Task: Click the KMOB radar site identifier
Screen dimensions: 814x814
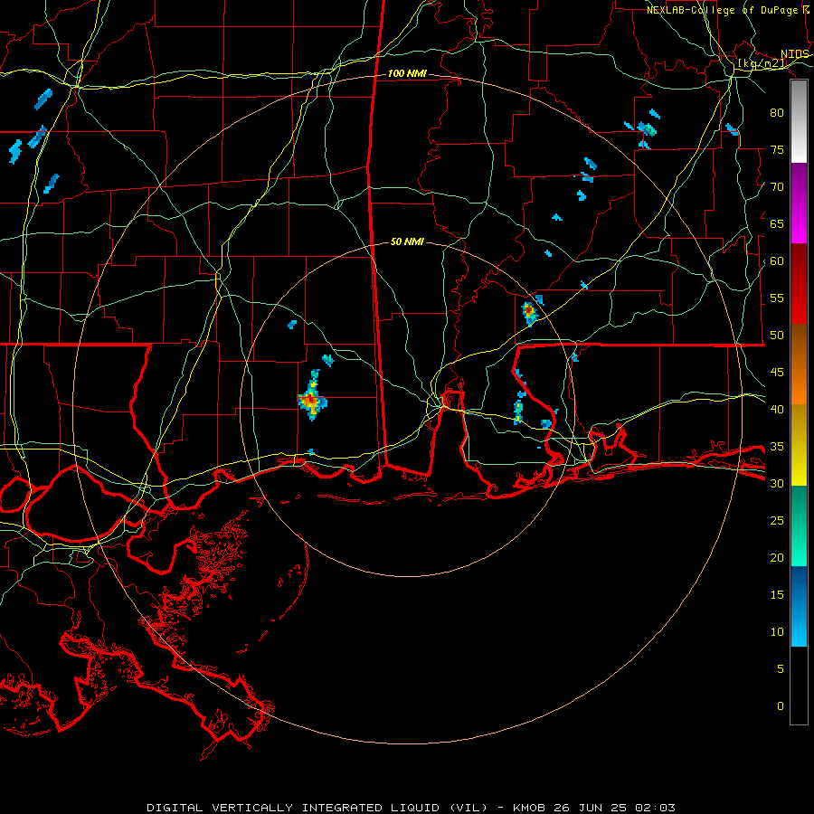Action: click(x=529, y=808)
